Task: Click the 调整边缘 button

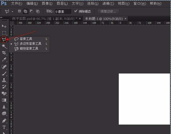Action: [x=108, y=11]
